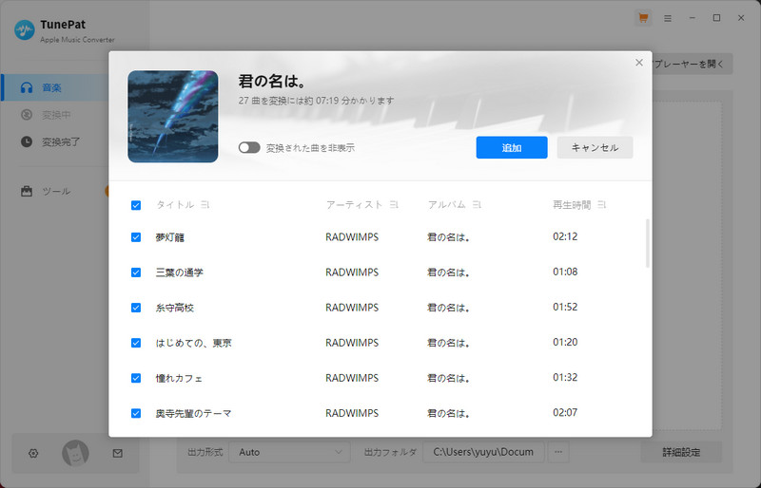Click the 27 曲 conversion time text
This screenshot has width=761, height=488.
(316, 101)
